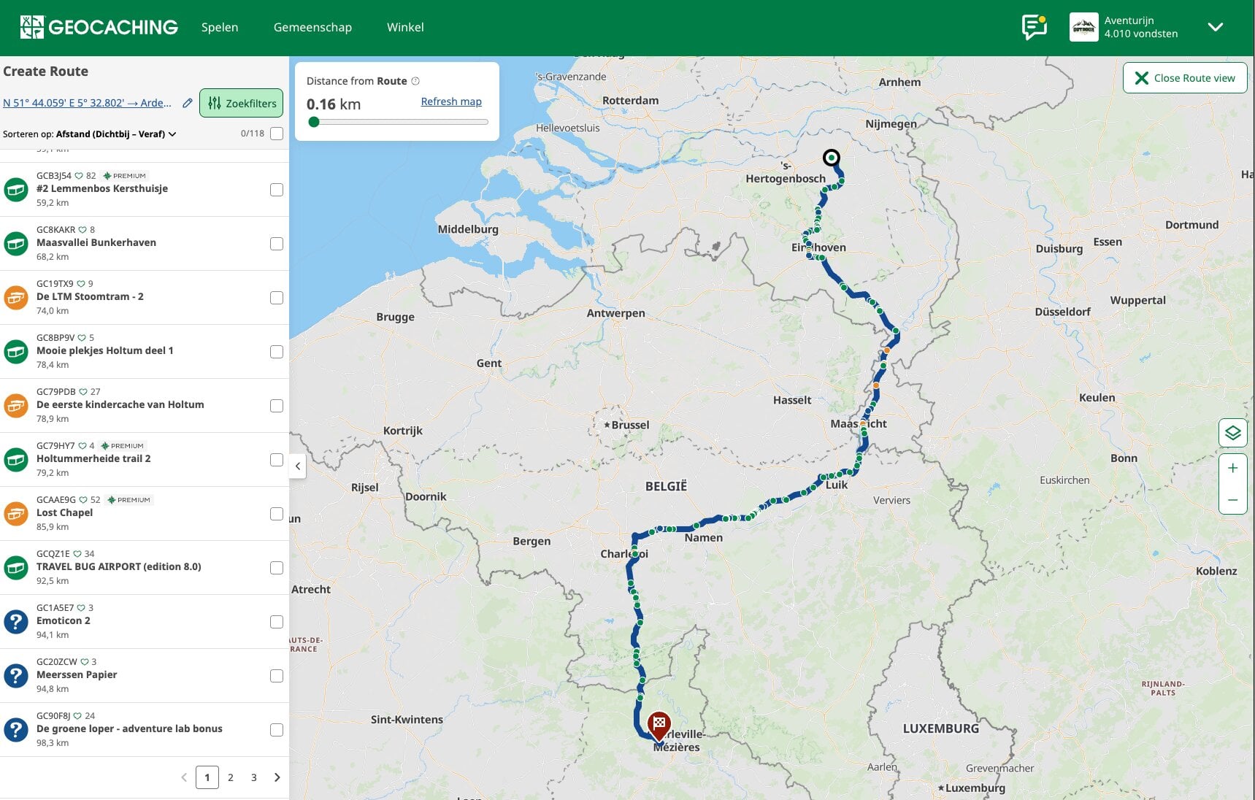Click Close Route view button
The width and height of the screenshot is (1255, 800).
point(1185,78)
